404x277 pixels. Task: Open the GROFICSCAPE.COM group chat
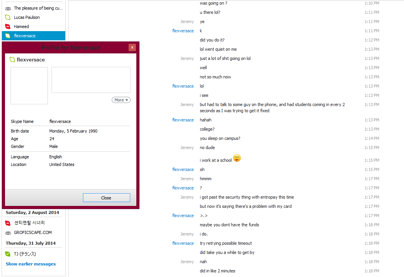point(33,232)
